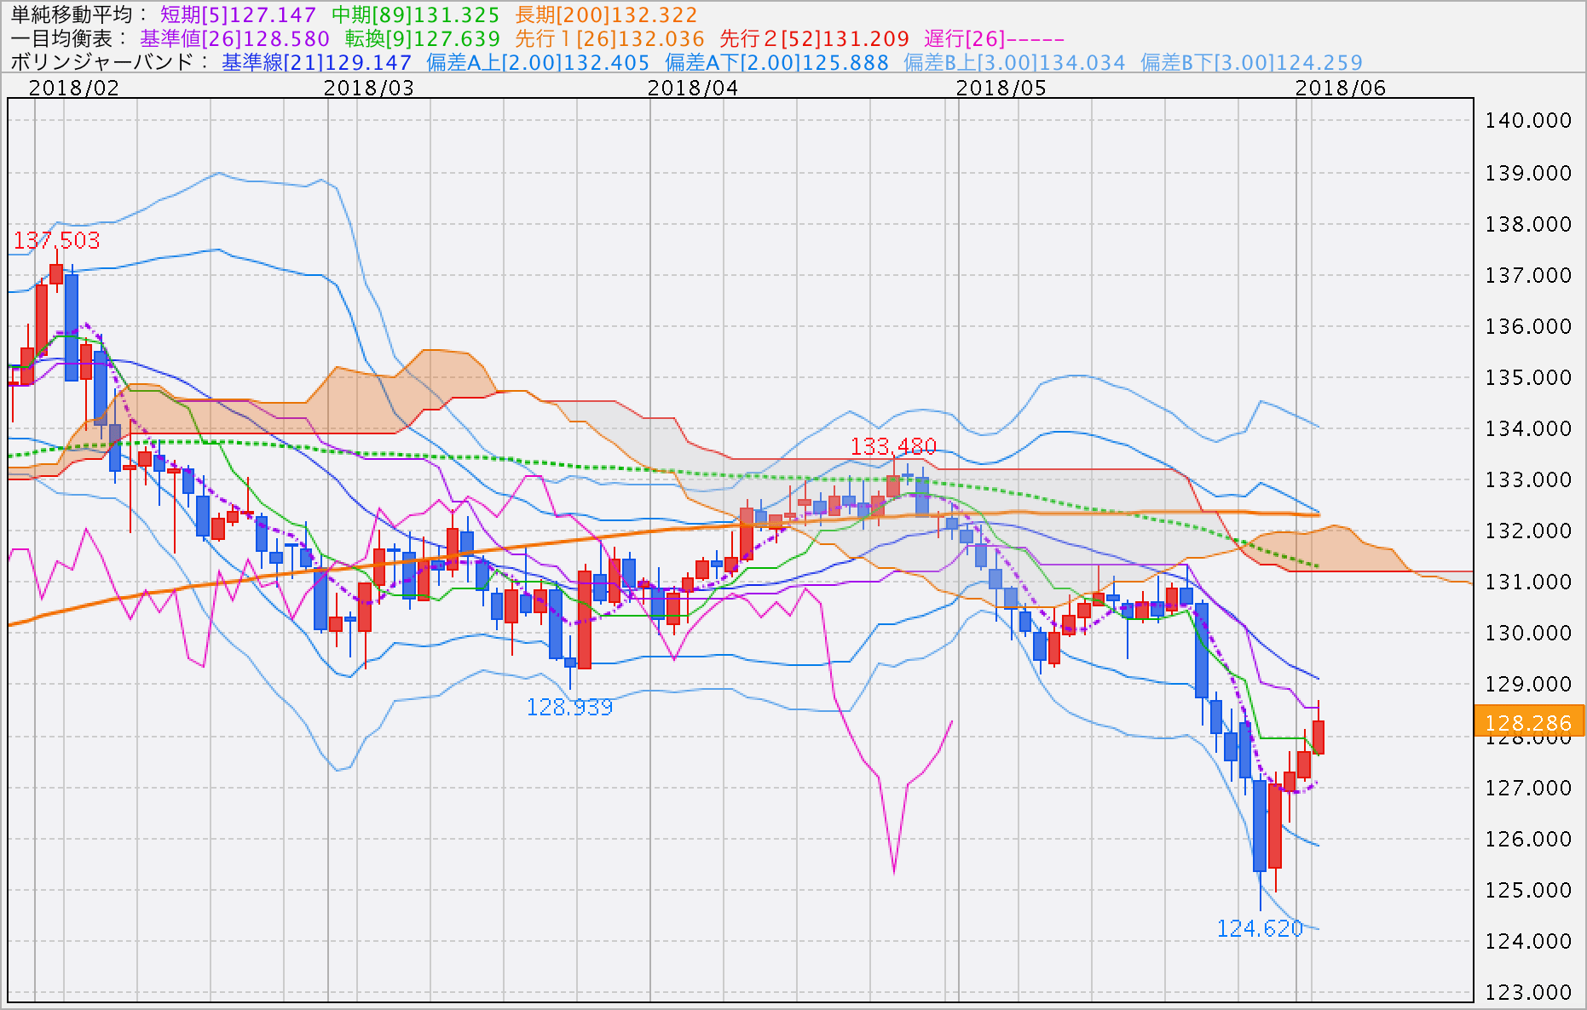Screen dimensions: 1587x1010
Task: Click leading span 先行2[52]131.209
Action: click(x=814, y=38)
